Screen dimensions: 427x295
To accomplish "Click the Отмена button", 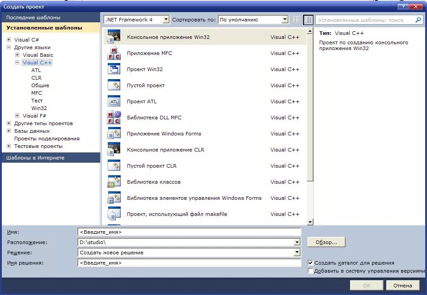I will point(402,285).
